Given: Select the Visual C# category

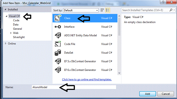Looking at the screenshot, I should coord(14,16).
